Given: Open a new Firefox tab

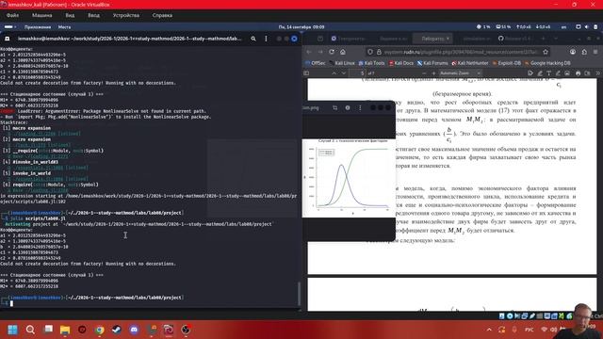Looking at the screenshot, I should click(543, 39).
